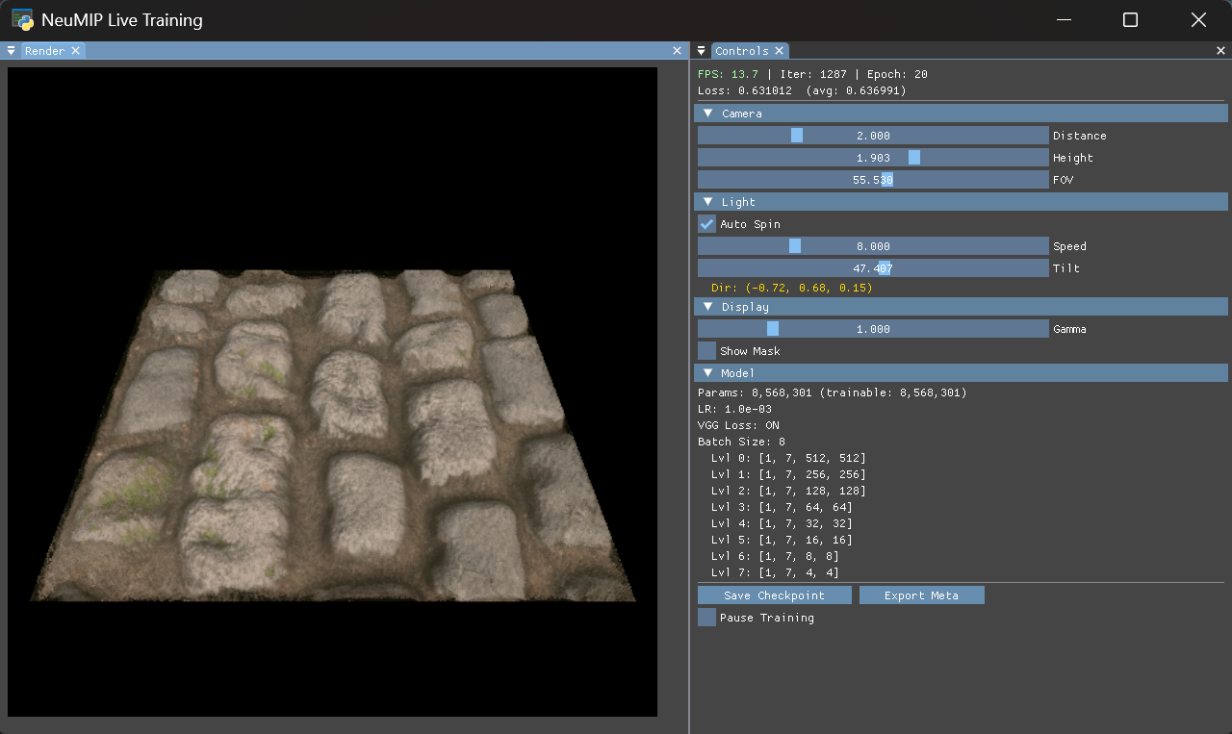Viewport: 1232px width, 734px height.
Task: Open the tab list arrow on Controls panel
Action: tap(701, 50)
